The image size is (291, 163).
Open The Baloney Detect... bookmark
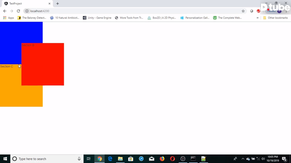point(32,18)
